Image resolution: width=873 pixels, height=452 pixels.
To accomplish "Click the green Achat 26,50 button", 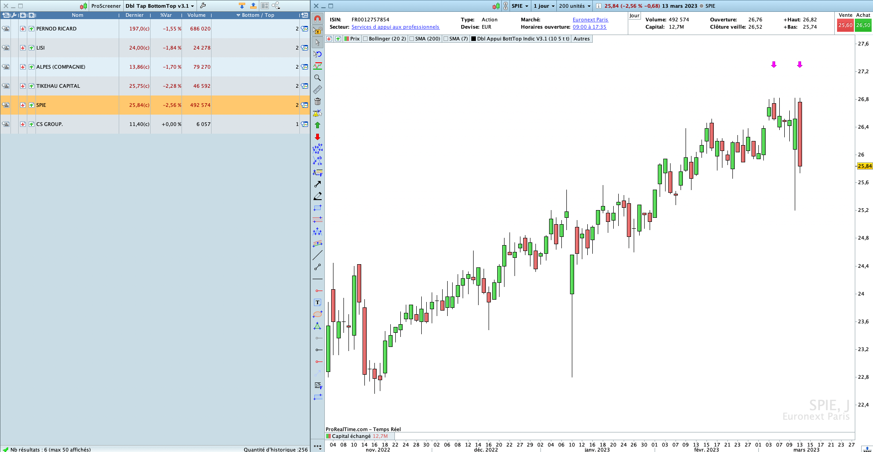I will 863,25.
